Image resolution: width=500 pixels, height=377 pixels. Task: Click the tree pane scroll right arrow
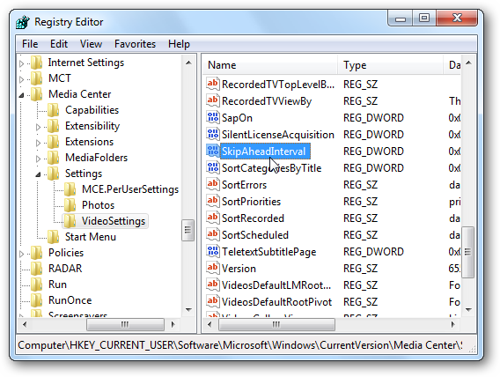click(x=173, y=325)
